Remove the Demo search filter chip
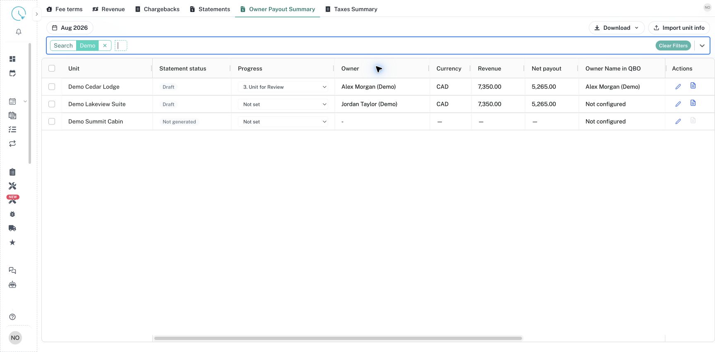The image size is (715, 352). tap(105, 45)
